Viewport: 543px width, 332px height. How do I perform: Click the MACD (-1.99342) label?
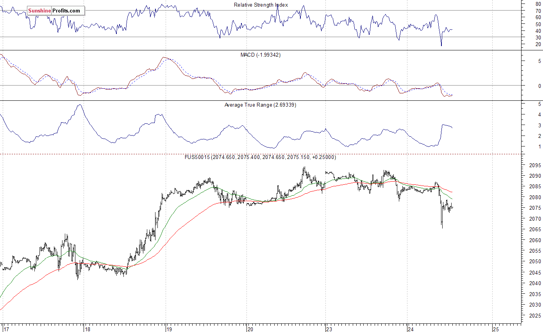tap(260, 55)
